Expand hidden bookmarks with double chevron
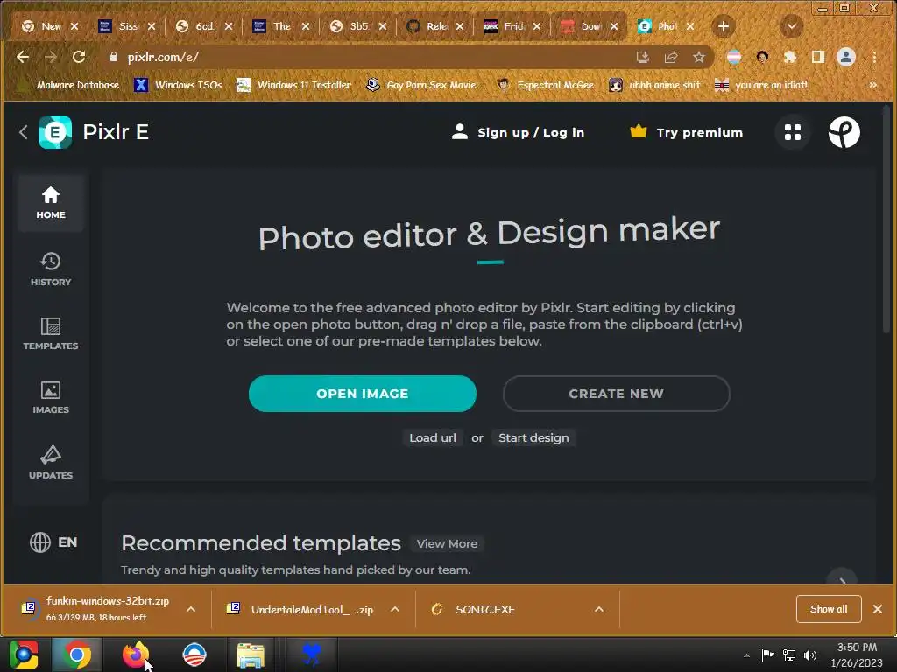The width and height of the screenshot is (897, 672). [873, 85]
